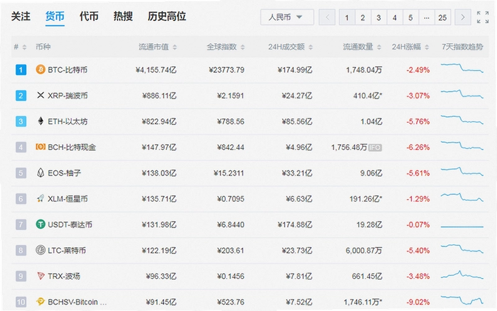Open ETH-以太坊 coin link
Image resolution: width=497 pixels, height=311 pixels.
(68, 121)
